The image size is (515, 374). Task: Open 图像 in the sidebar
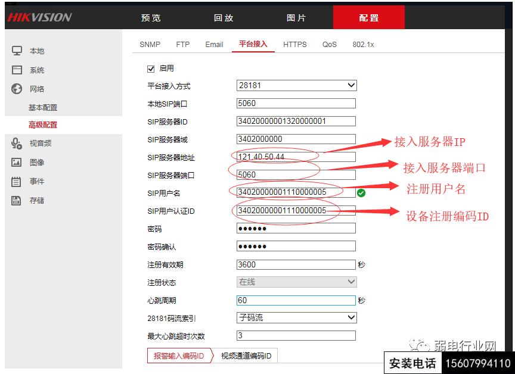pos(37,163)
